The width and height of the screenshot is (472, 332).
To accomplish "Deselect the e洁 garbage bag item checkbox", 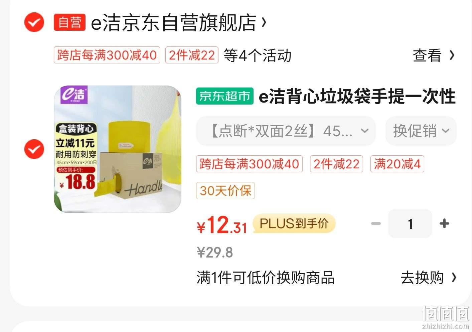I will (x=34, y=149).
